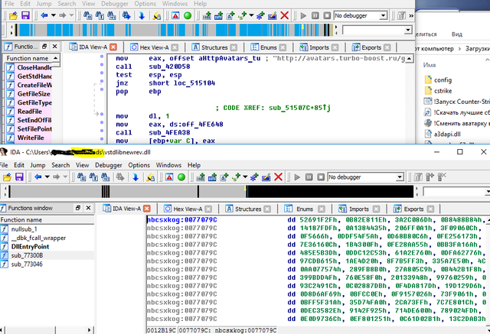Click navigation band overview in lower IDA
The width and height of the screenshot is (490, 334).
click(212, 192)
